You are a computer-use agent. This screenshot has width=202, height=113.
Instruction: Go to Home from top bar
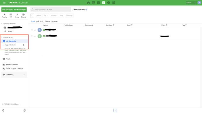click(x=88, y=3)
